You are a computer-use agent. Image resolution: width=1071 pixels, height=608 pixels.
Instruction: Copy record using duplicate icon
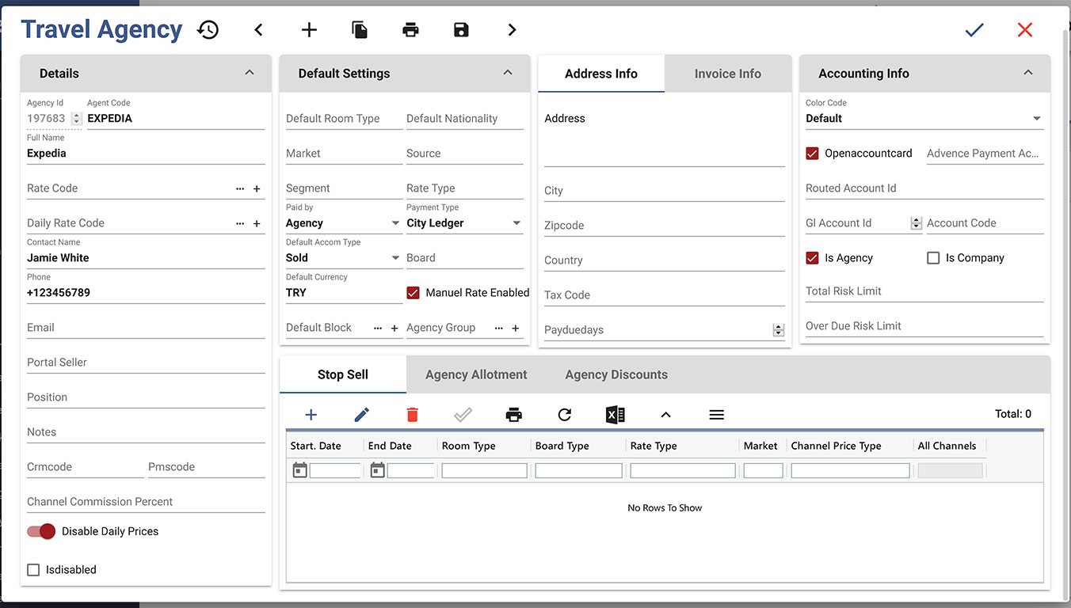pos(360,30)
